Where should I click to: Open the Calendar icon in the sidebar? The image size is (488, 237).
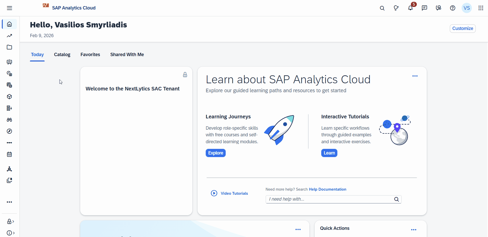click(x=9, y=154)
